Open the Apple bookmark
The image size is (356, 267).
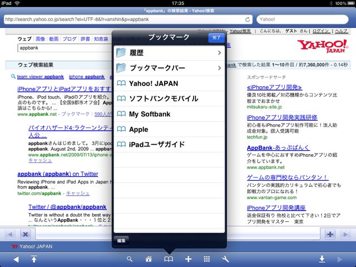pyautogui.click(x=169, y=129)
